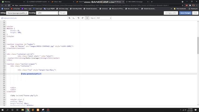Open the YouTube bookmark
Screen dimensions: 199x112
[x=16, y=9]
